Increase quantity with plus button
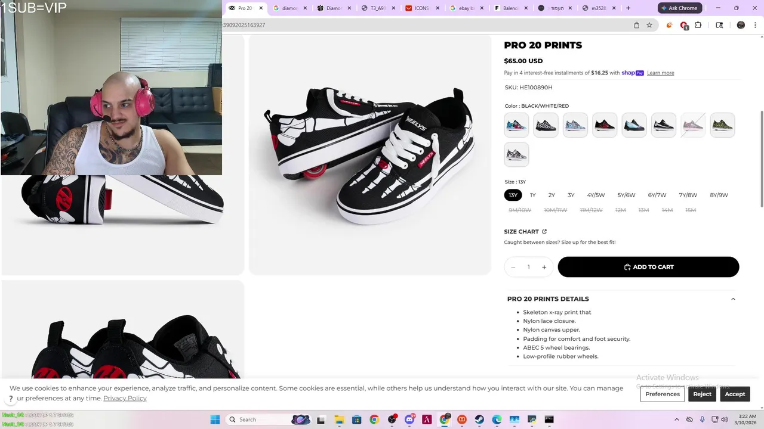This screenshot has width=764, height=429. 544,267
